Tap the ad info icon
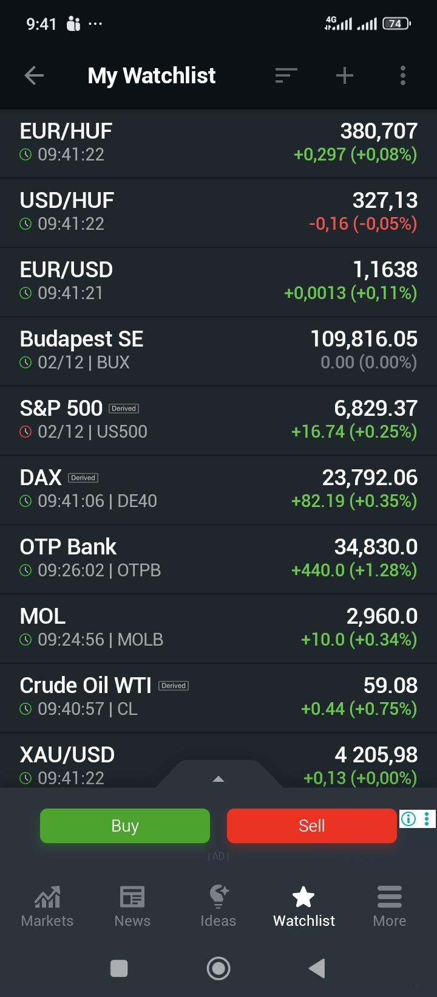 coord(409,819)
